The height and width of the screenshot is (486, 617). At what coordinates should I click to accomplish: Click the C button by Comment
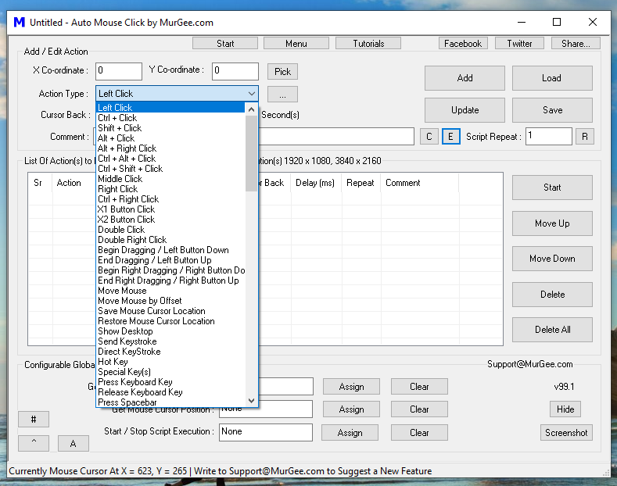429,137
